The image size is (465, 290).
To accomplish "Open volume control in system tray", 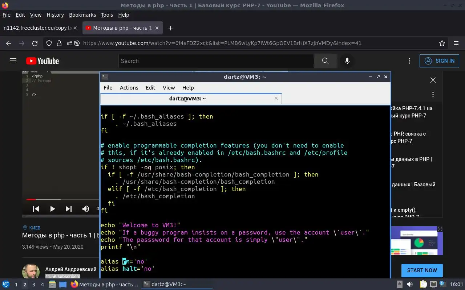I will coord(410,284).
